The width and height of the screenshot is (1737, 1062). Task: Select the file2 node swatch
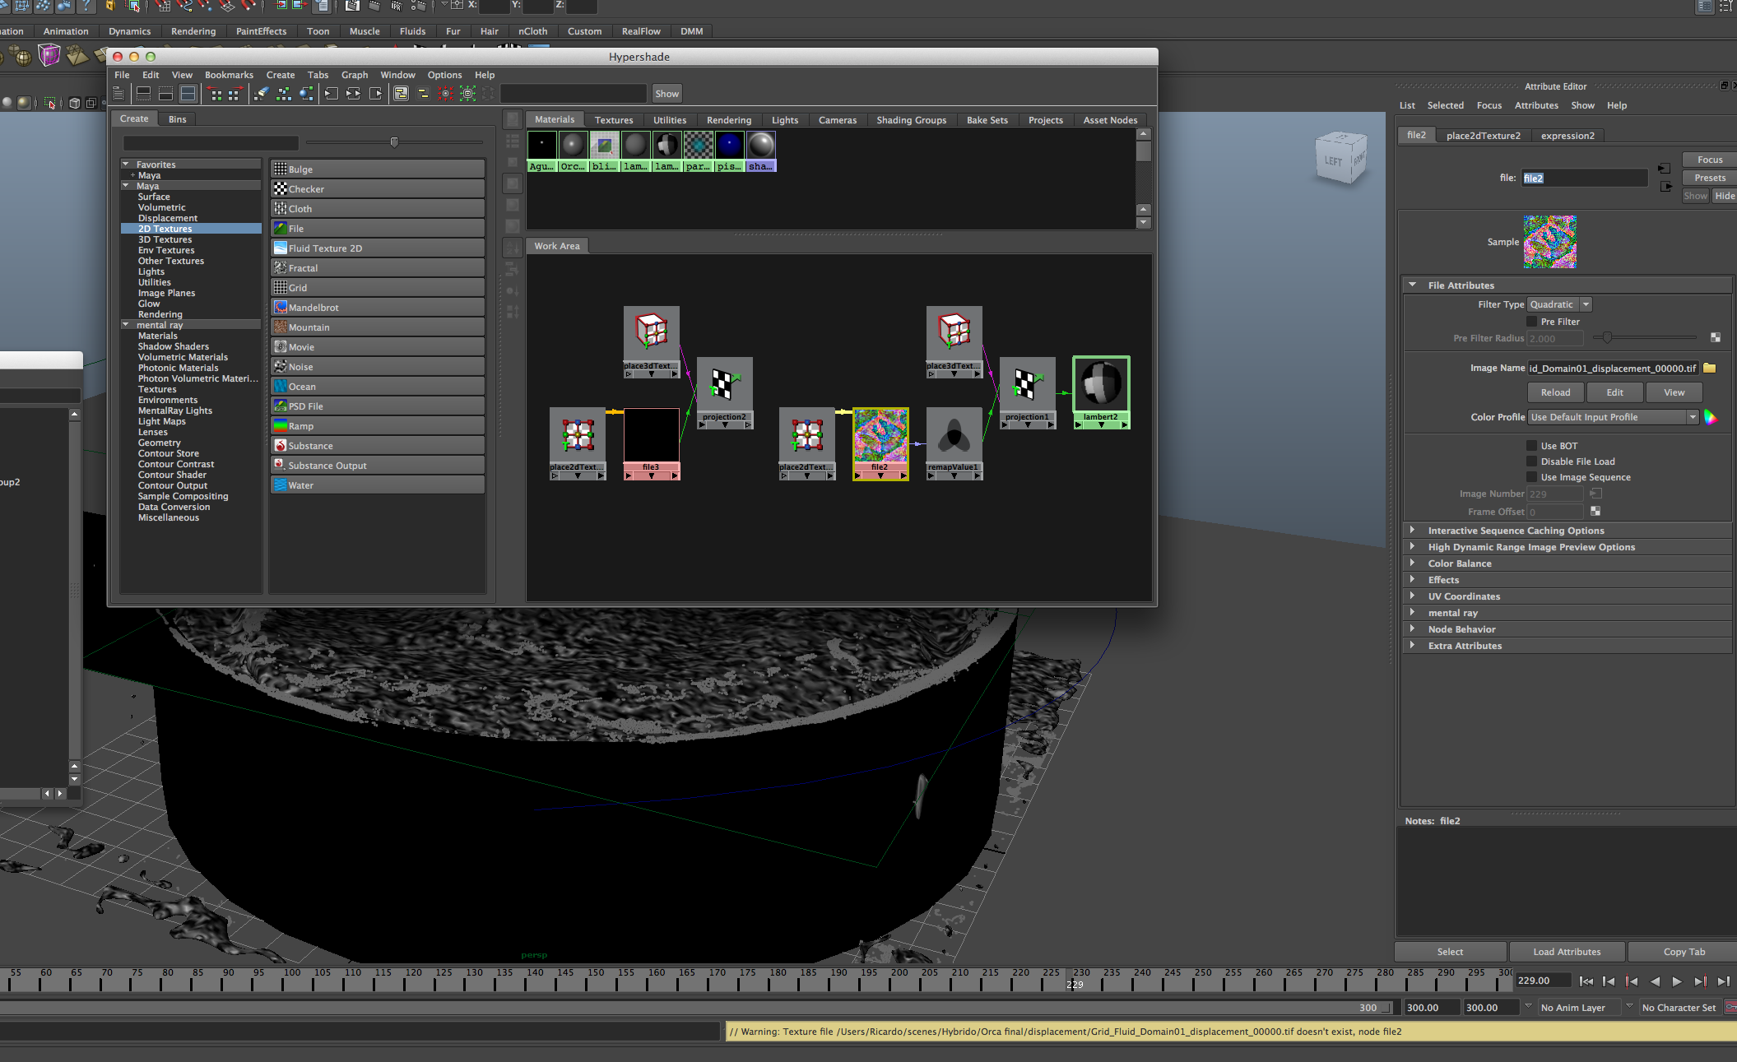(880, 436)
